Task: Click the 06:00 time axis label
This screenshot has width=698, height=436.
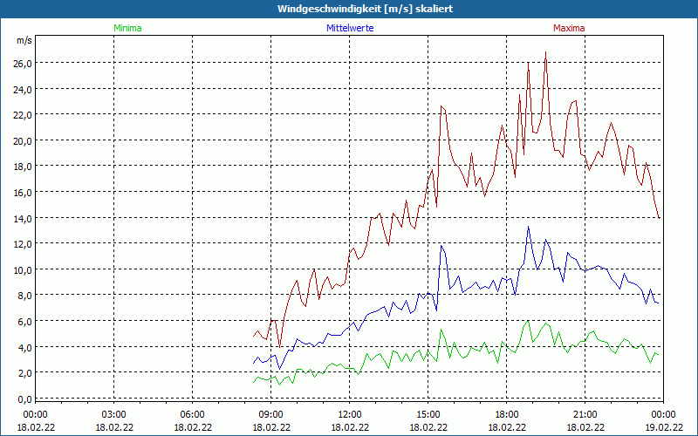Action: tap(192, 415)
